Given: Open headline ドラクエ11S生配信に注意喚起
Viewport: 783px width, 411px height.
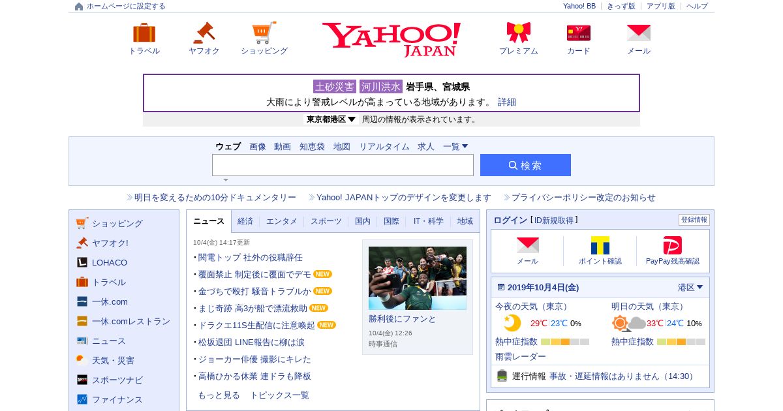Looking at the screenshot, I should [x=257, y=326].
